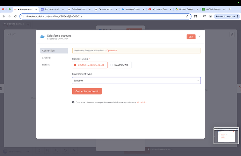Screen dimensions: 241x156
Task: Open the Environment Type Sandbox dropdown
Action: (x=136, y=80)
